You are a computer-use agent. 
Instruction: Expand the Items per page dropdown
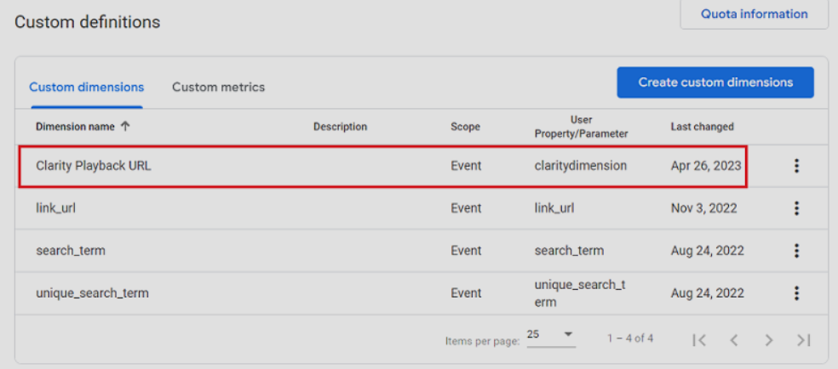point(568,335)
